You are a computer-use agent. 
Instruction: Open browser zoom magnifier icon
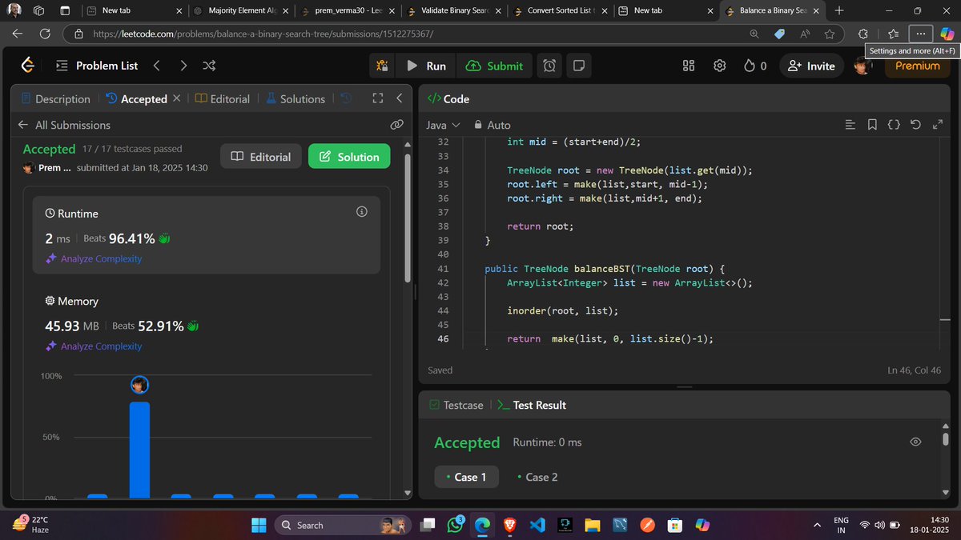pos(754,34)
